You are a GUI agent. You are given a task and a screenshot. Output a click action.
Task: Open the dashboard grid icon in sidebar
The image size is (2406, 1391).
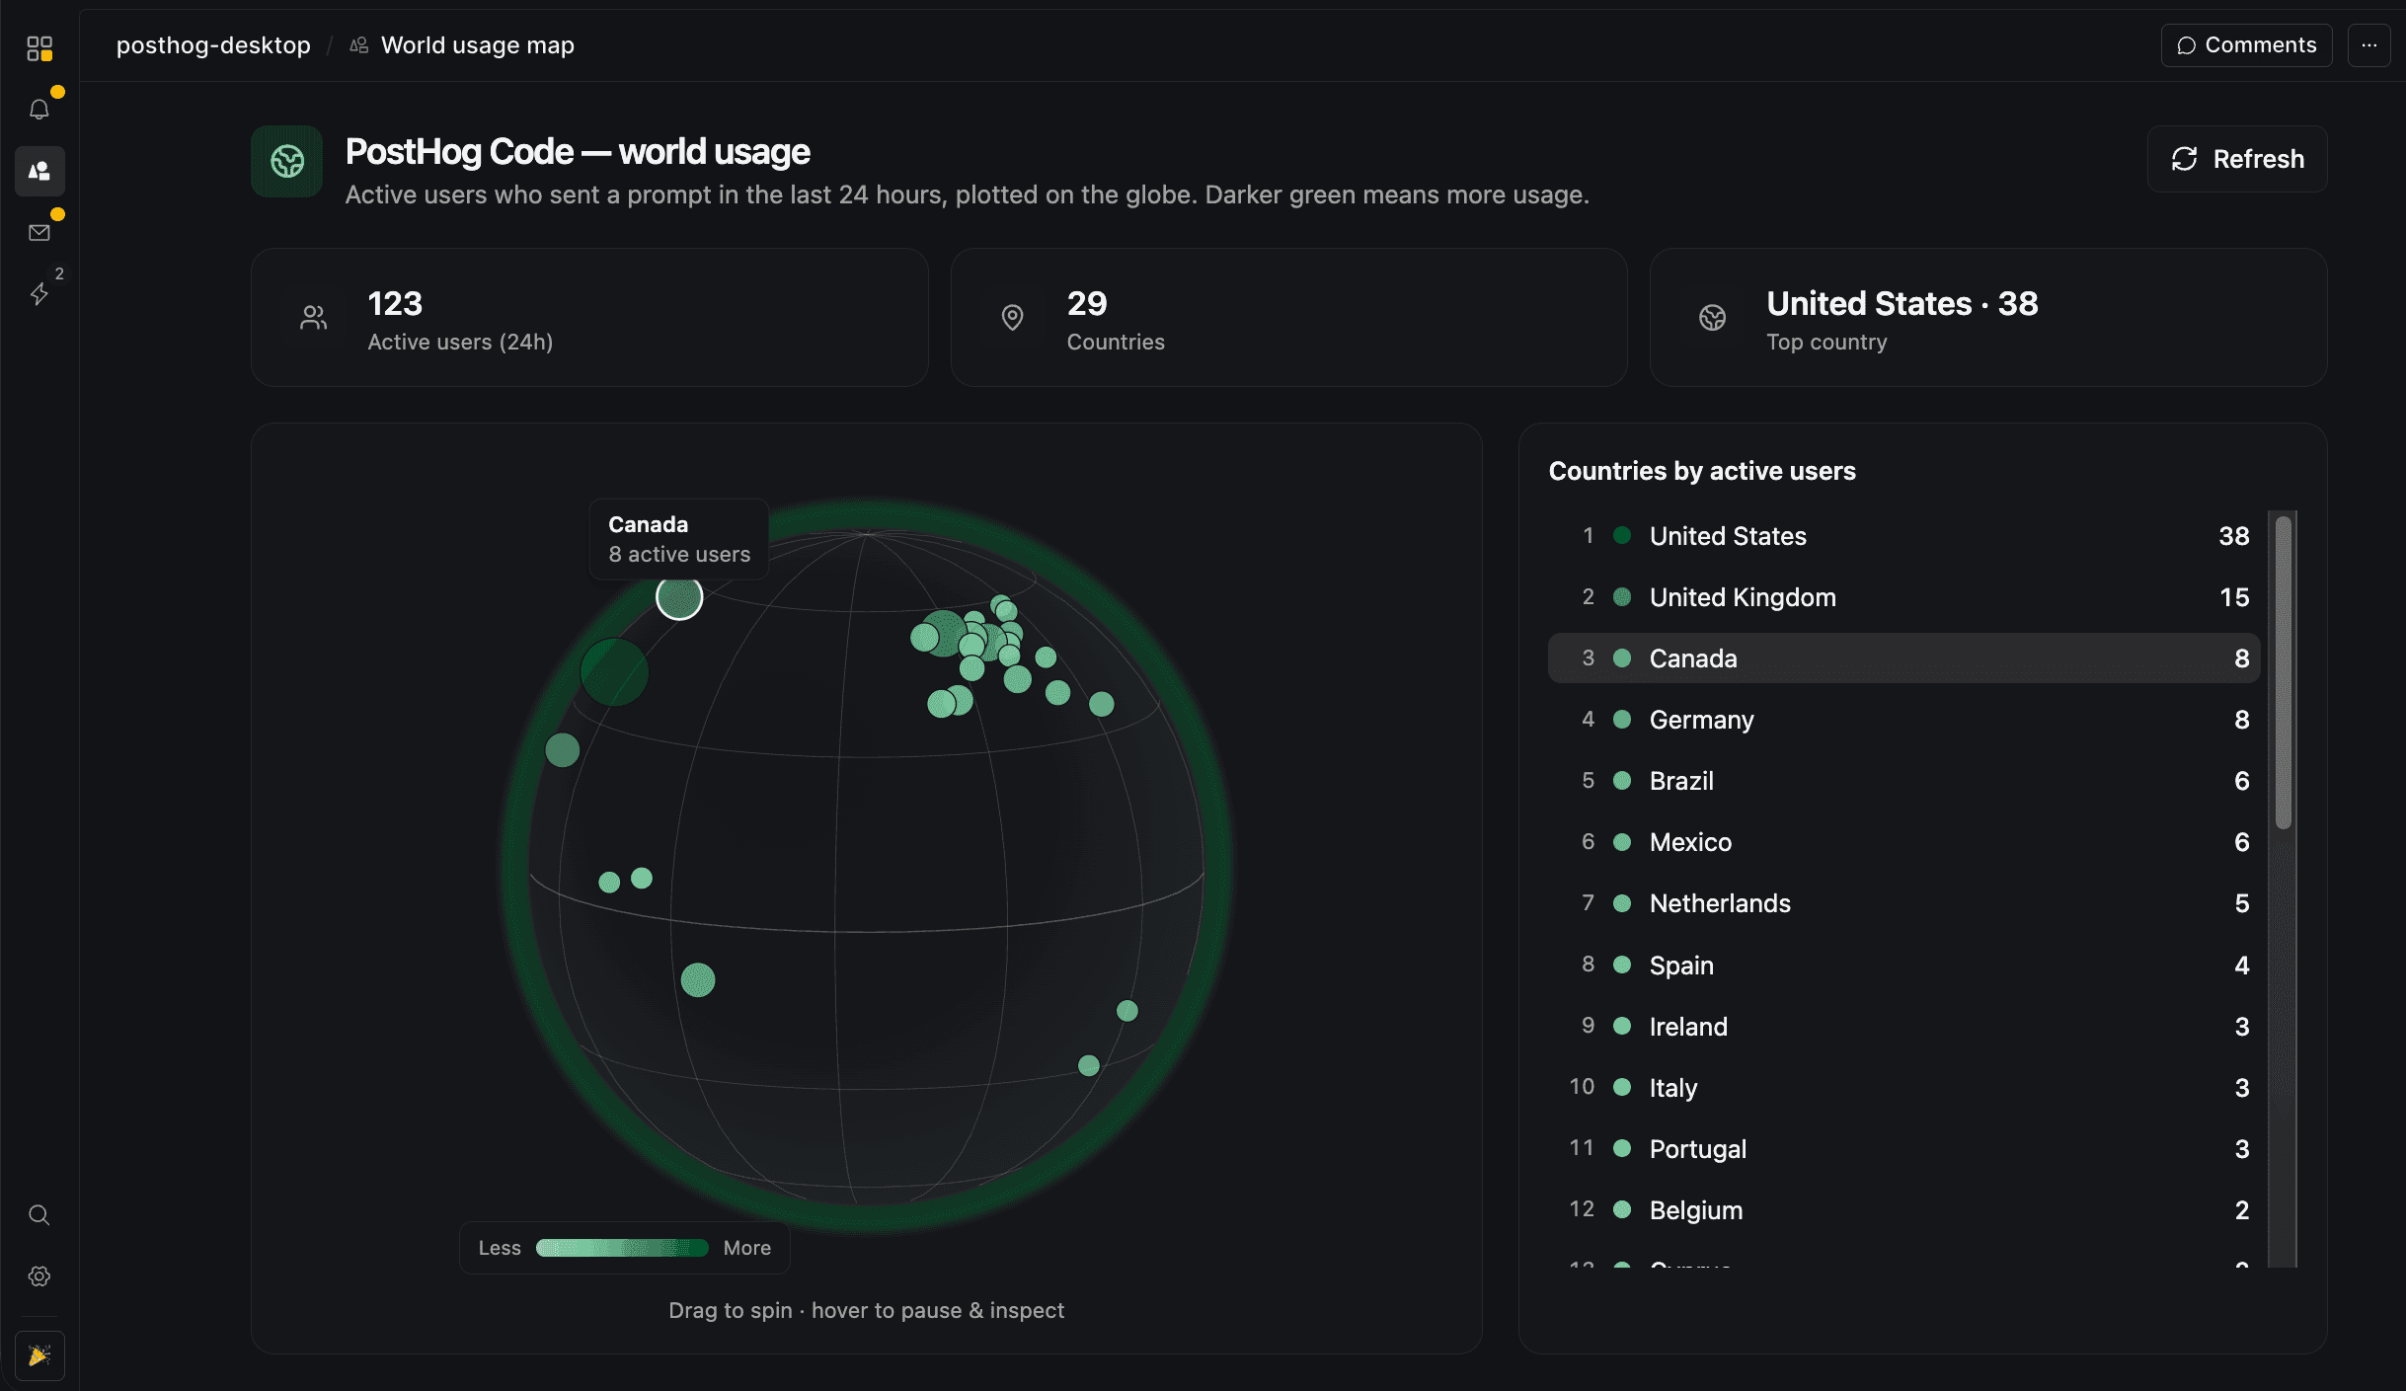[x=39, y=48]
